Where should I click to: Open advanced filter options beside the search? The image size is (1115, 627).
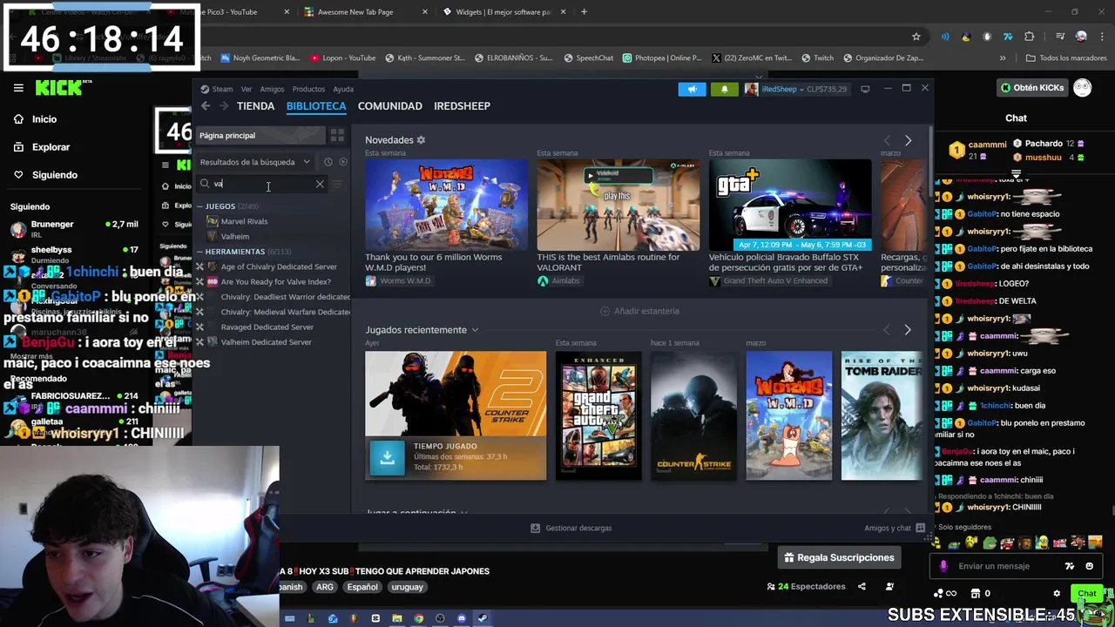pyautogui.click(x=338, y=184)
